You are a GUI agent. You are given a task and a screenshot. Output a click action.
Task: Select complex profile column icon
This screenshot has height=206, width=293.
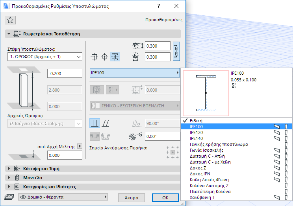(x=115, y=57)
